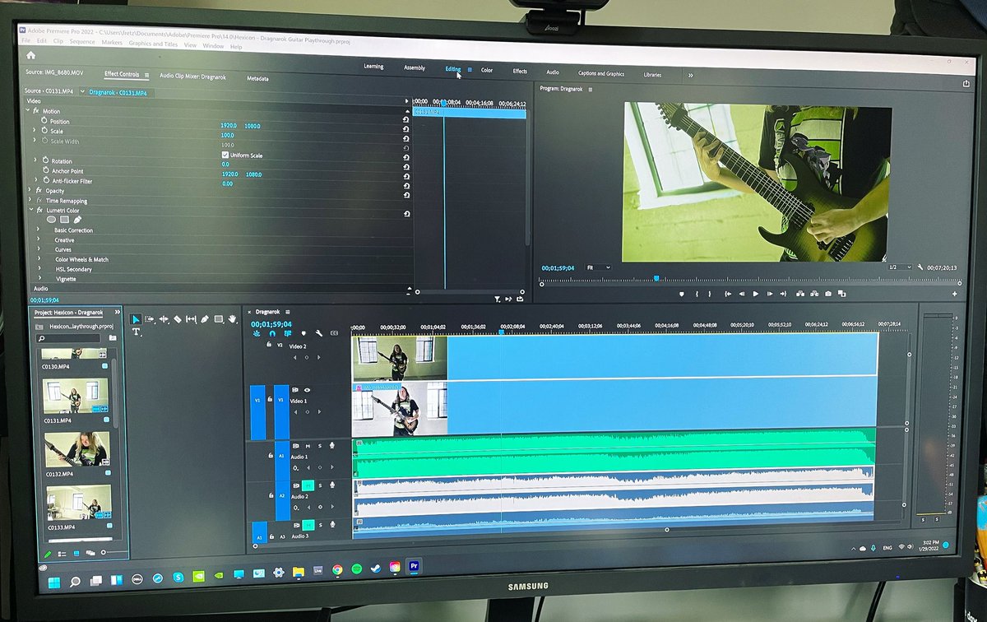Open Chrome from the taskbar
The width and height of the screenshot is (987, 622).
point(337,569)
